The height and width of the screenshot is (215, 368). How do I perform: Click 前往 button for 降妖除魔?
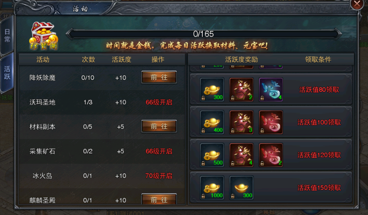tap(159, 77)
